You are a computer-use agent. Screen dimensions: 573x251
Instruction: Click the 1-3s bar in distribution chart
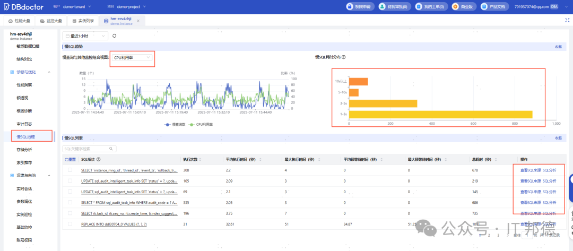point(441,115)
